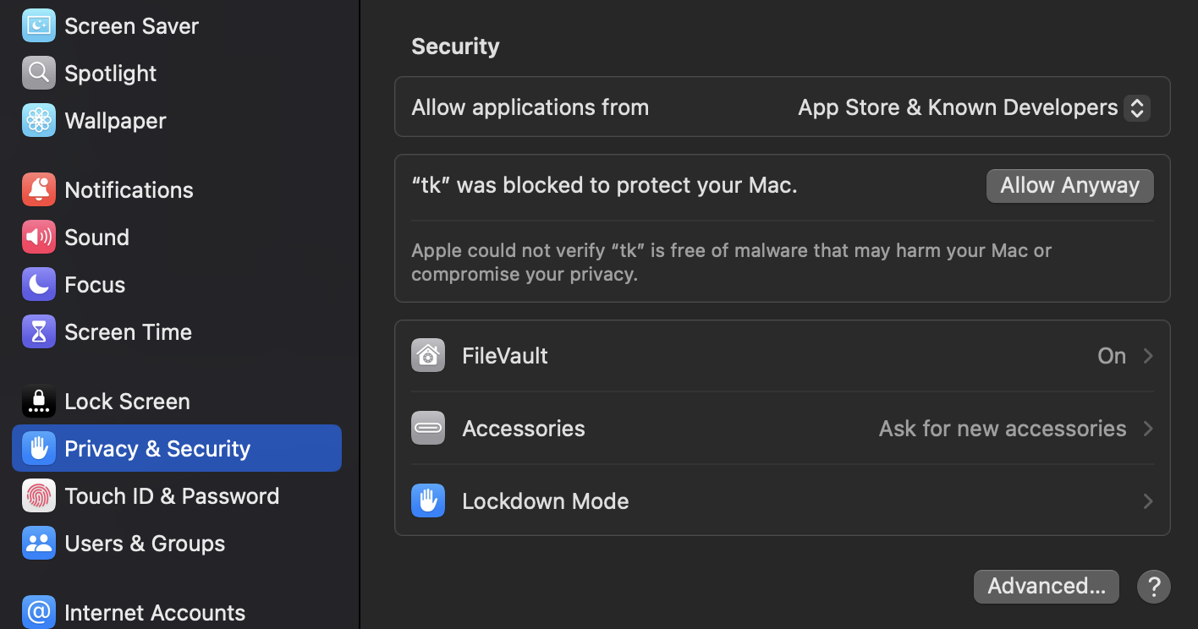
Task: Open the Screen Saver settings icon
Action: pos(38,25)
